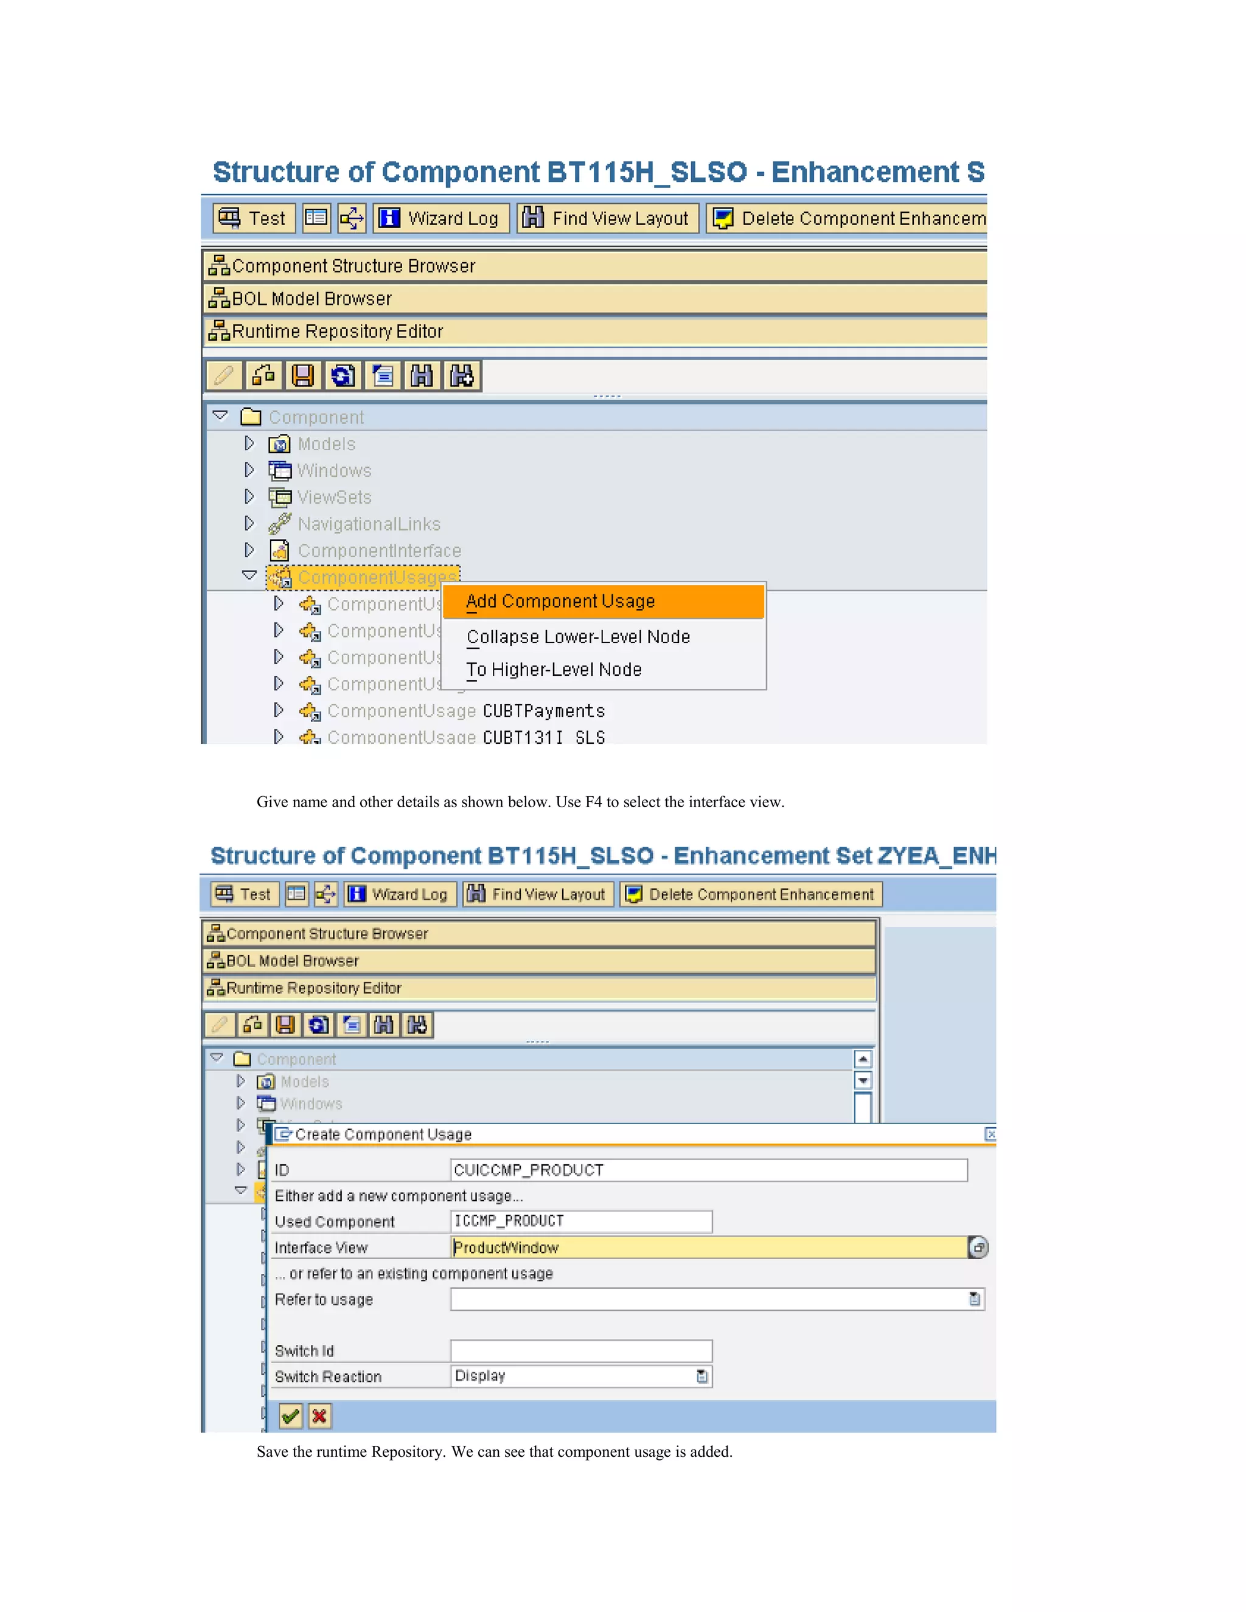This screenshot has width=1246, height=1612.
Task: Select the ViewSets tree item
Action: tap(335, 498)
